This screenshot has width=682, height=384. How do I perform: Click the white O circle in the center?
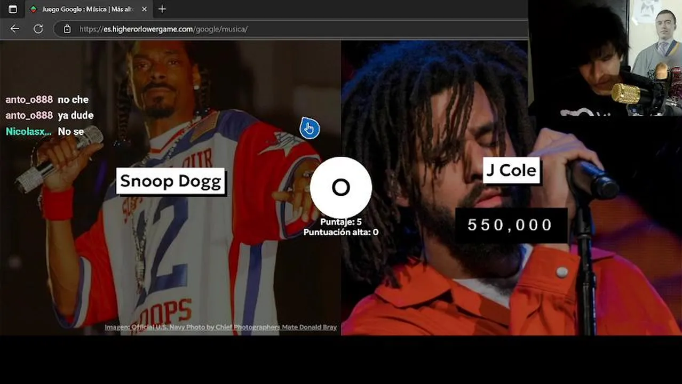(x=340, y=187)
